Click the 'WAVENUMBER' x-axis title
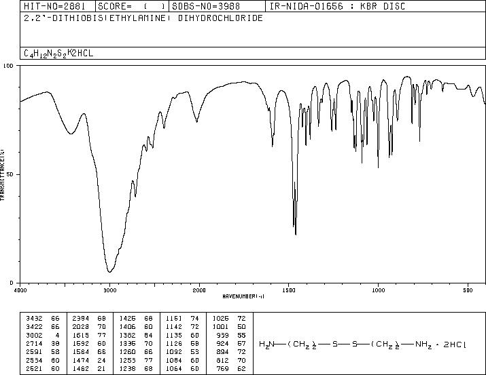This screenshot has height=375, width=486. (x=243, y=296)
